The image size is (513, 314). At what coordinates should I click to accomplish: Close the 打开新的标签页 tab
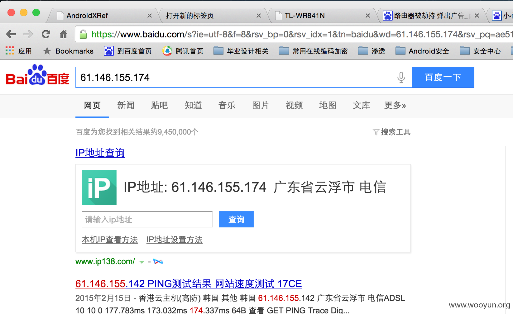click(x=259, y=16)
